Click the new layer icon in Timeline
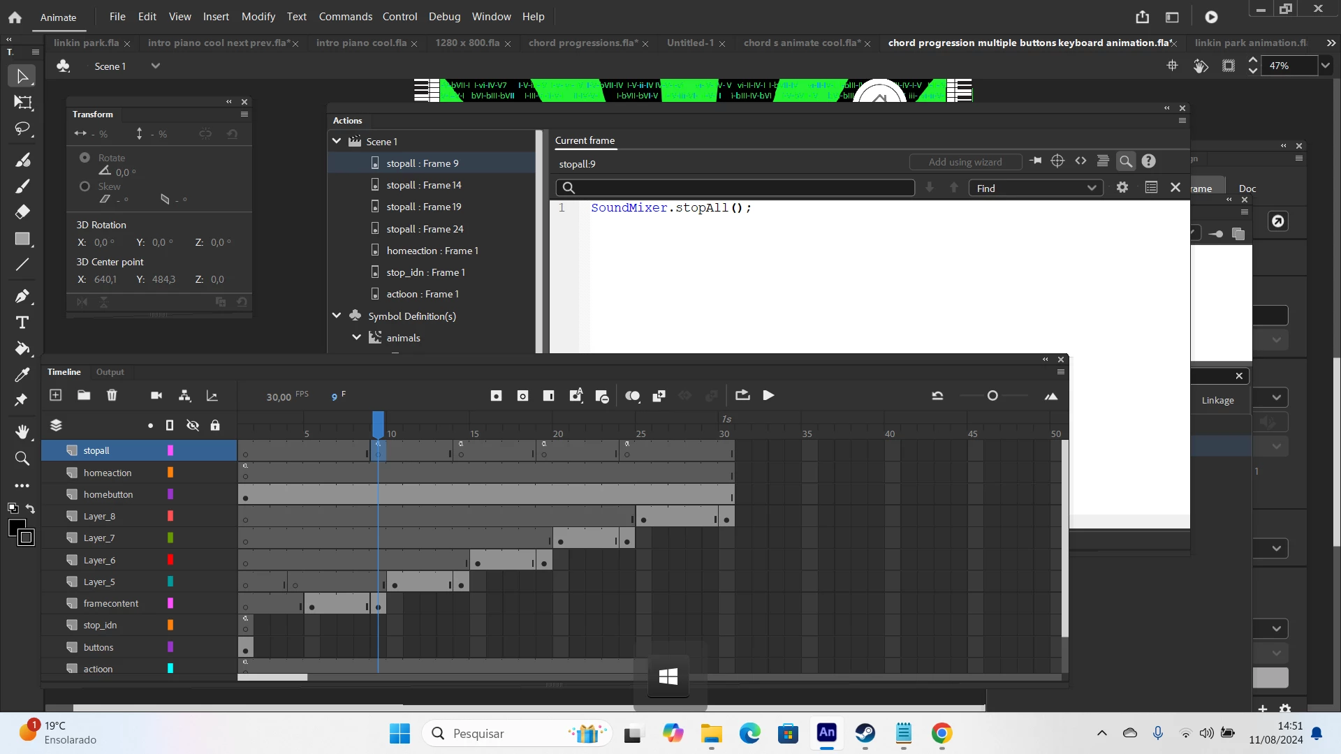 tap(56, 395)
